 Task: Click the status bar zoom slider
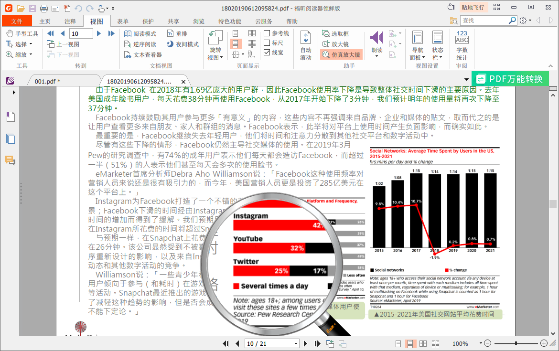point(516,343)
